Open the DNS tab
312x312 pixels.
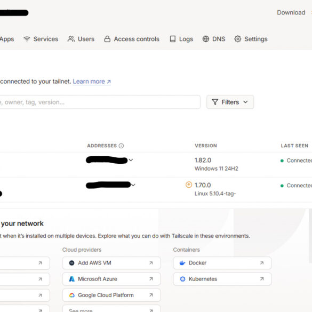pos(214,39)
